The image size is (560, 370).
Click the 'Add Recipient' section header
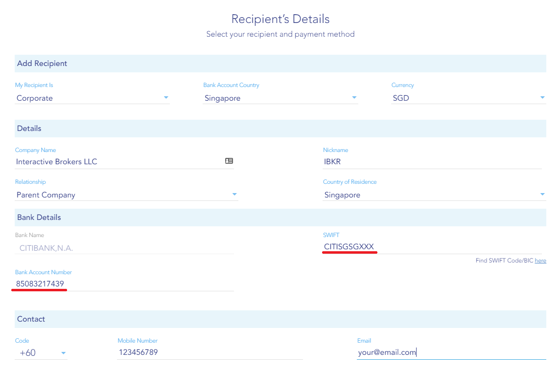(x=280, y=64)
